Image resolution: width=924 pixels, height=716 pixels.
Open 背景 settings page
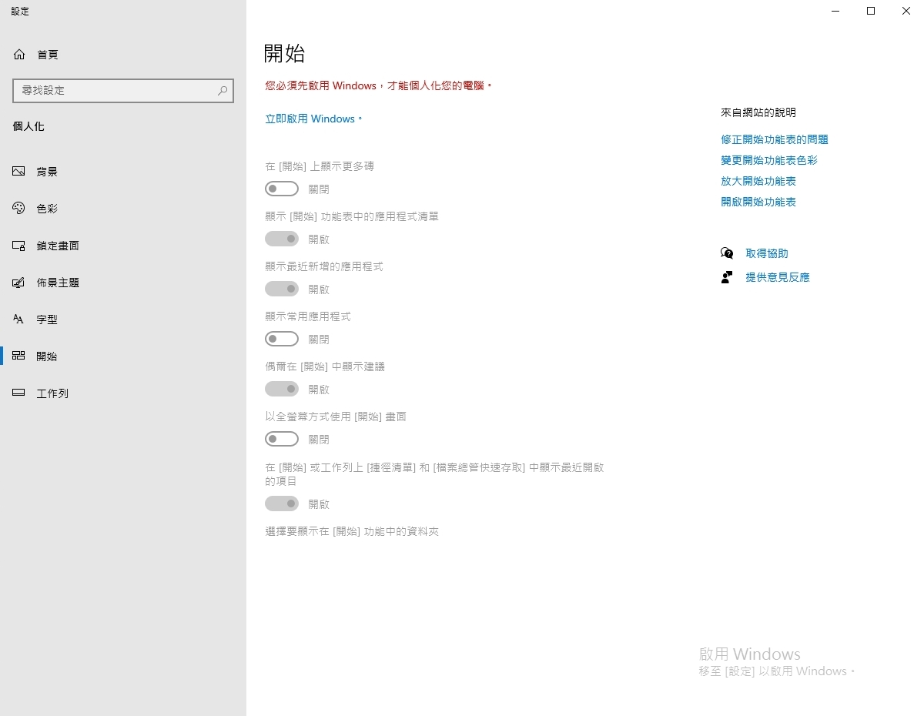click(123, 172)
